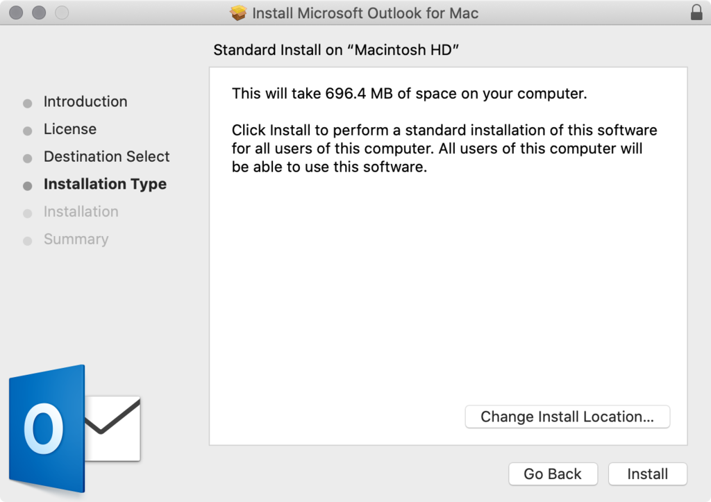This screenshot has height=502, width=711.
Task: Select the Introduction step in the sidebar
Action: coord(85,101)
